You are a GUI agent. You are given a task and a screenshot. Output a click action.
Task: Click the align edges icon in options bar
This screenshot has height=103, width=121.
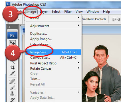point(114,19)
